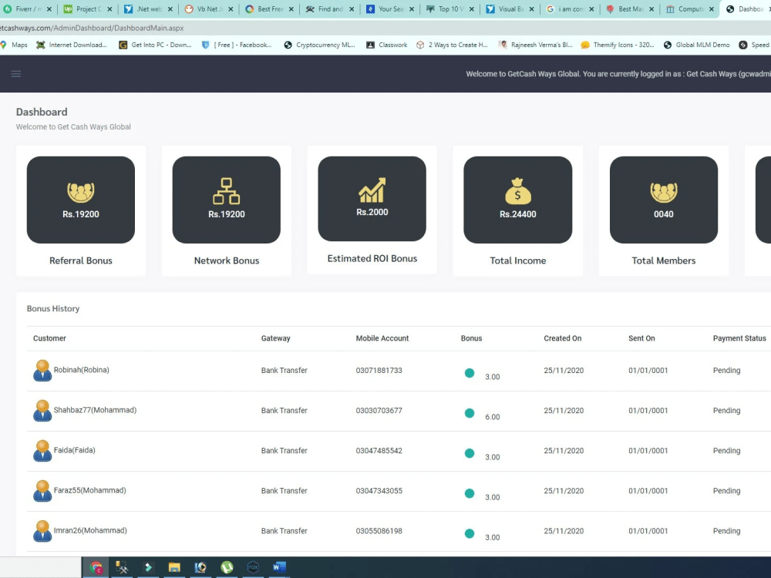Click mobile number 03055086198

click(379, 531)
